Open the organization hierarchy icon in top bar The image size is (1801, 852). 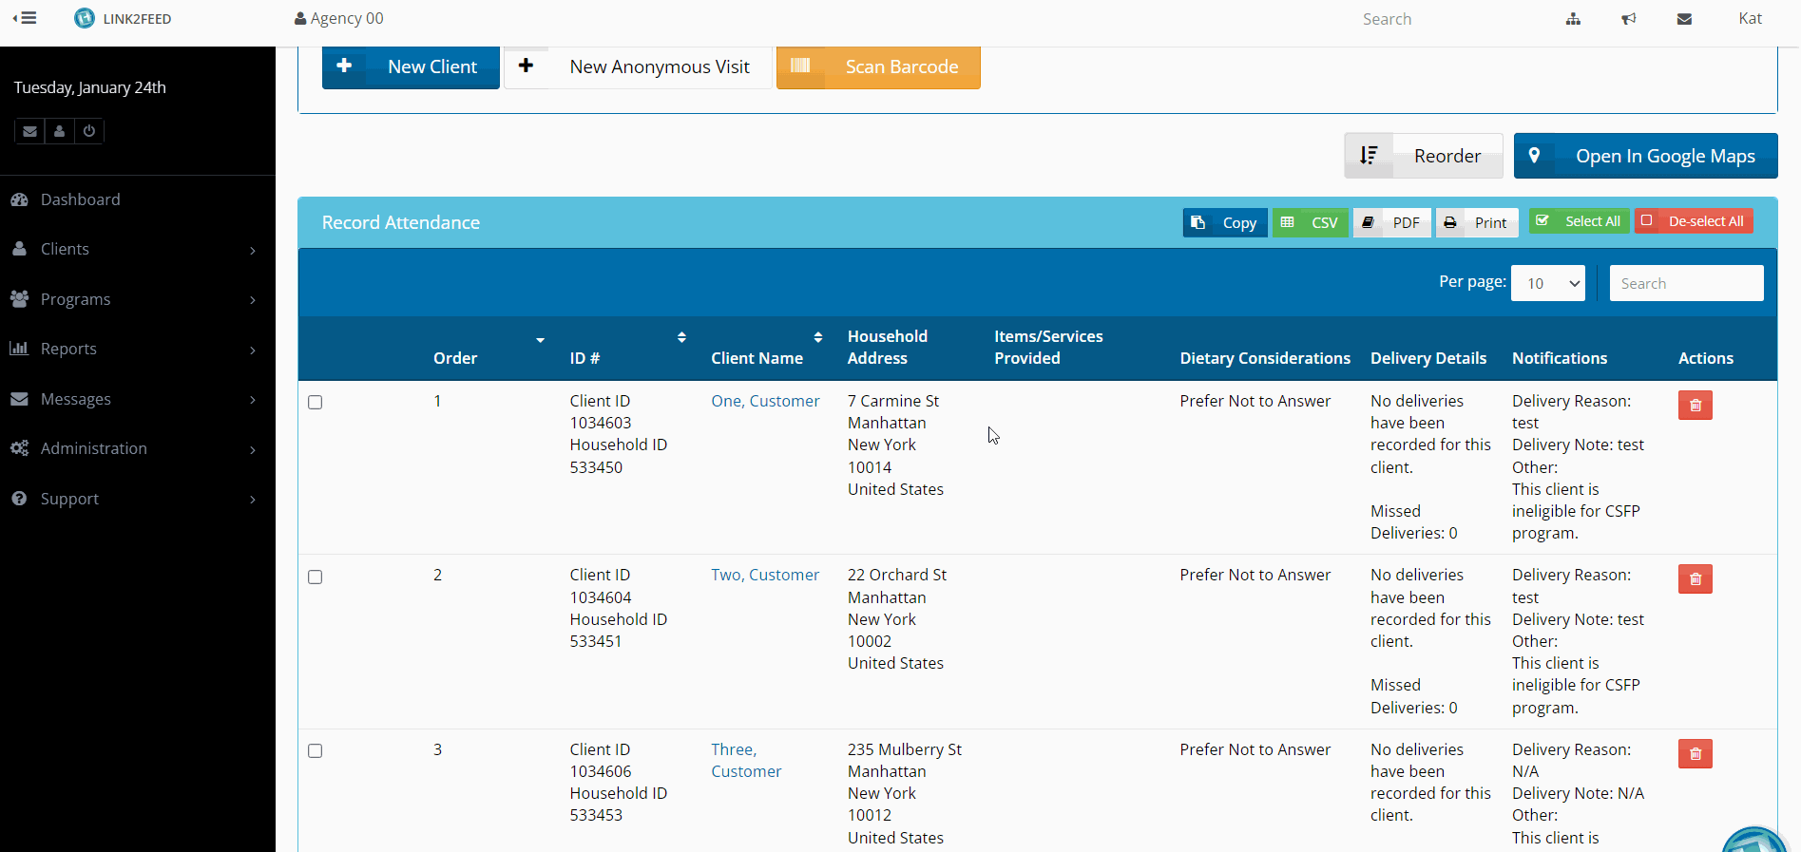click(x=1573, y=19)
